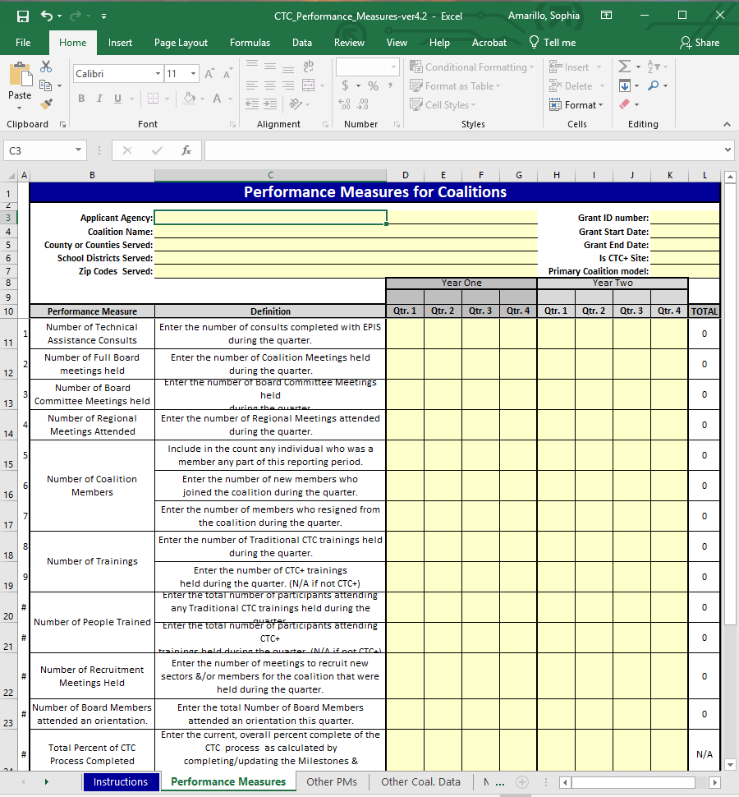Screen dimensions: 739x797
Task: Click the Select All corner triangle
Action: (x=11, y=175)
